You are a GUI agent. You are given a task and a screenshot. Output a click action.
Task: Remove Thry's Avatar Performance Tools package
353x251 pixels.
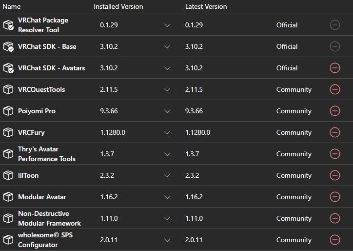click(335, 154)
